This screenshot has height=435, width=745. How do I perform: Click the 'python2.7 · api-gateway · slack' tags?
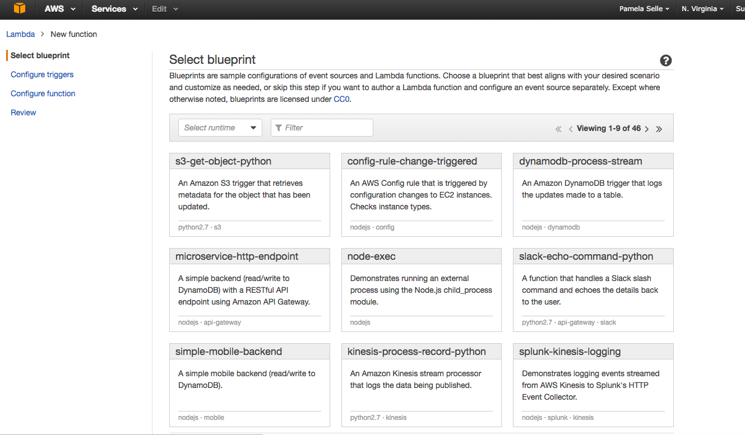pyautogui.click(x=569, y=322)
